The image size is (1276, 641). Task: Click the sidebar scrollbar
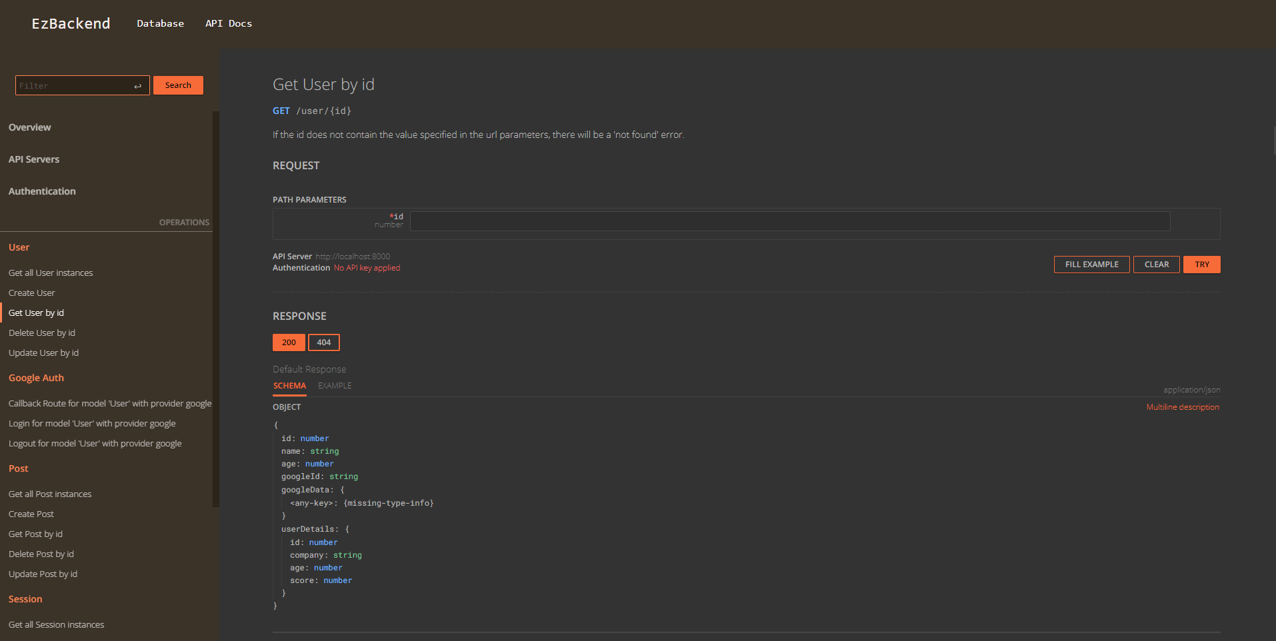tap(215, 309)
